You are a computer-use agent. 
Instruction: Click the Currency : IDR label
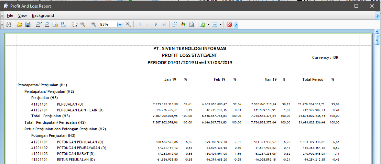click(x=325, y=57)
